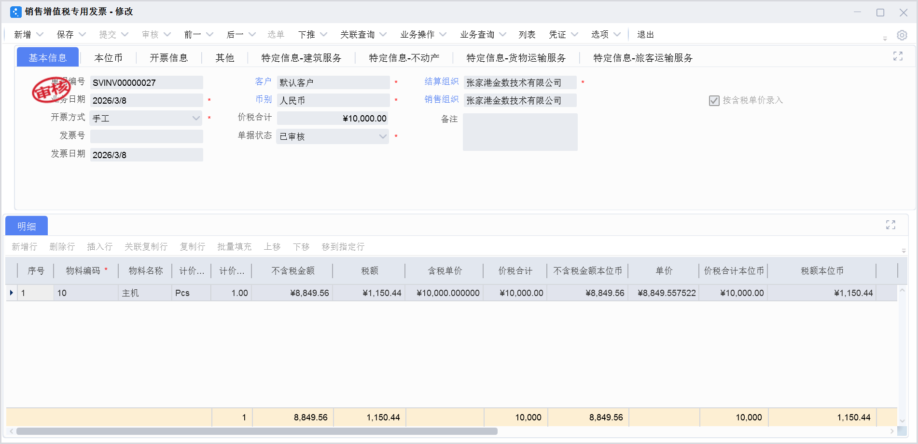Uncheck the 按含税单价录入 checkbox
This screenshot has height=444, width=918.
tap(714, 101)
